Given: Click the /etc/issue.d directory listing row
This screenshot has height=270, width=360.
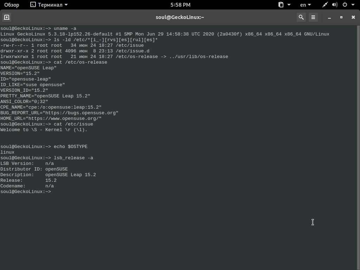Looking at the screenshot, I should click(75, 51).
